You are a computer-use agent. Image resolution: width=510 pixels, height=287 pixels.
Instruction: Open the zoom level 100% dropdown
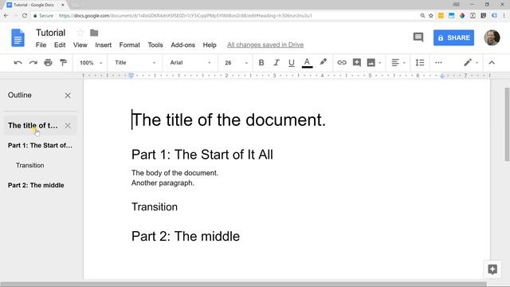tap(91, 62)
